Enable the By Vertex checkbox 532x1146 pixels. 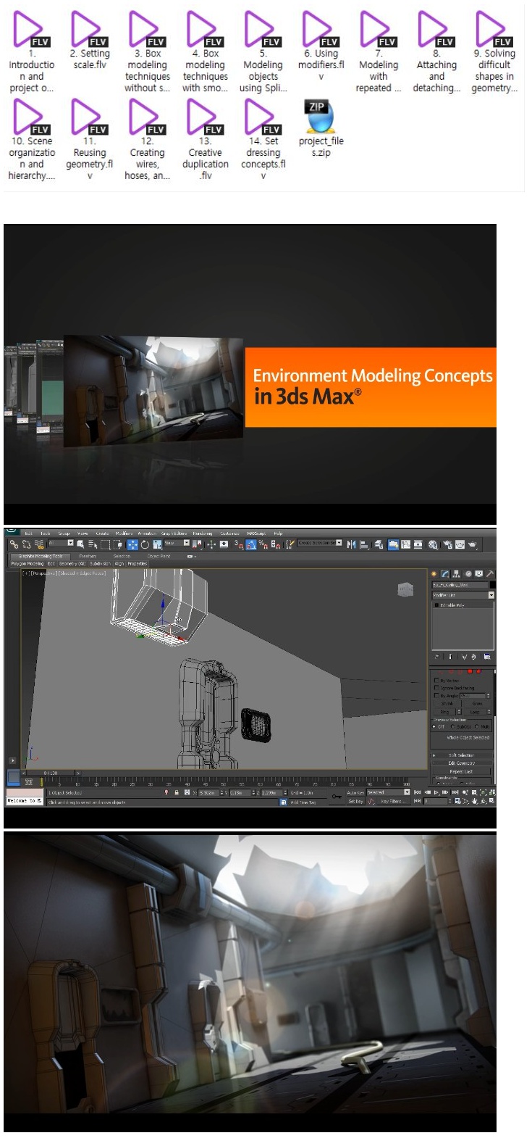click(x=436, y=681)
